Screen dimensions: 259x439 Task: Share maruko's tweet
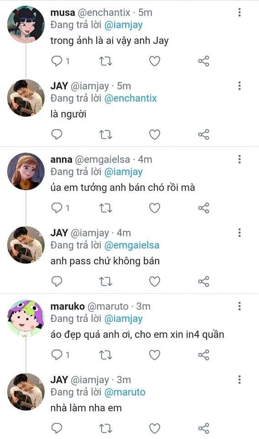[204, 355]
